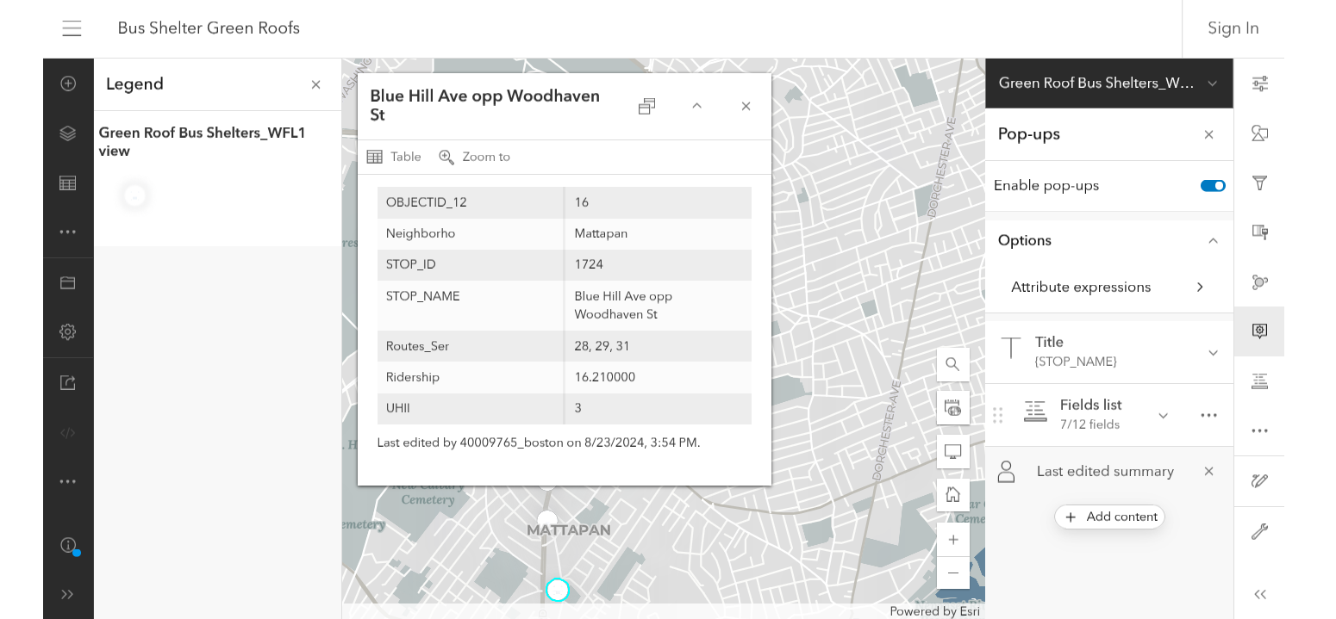
Task: Click the map calendar-globe widget button
Action: pyautogui.click(x=952, y=408)
